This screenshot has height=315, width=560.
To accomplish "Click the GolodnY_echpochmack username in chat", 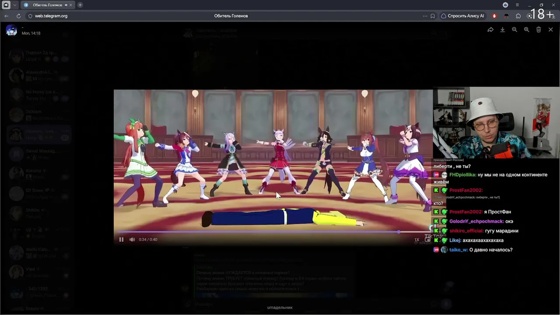I will click(x=476, y=221).
